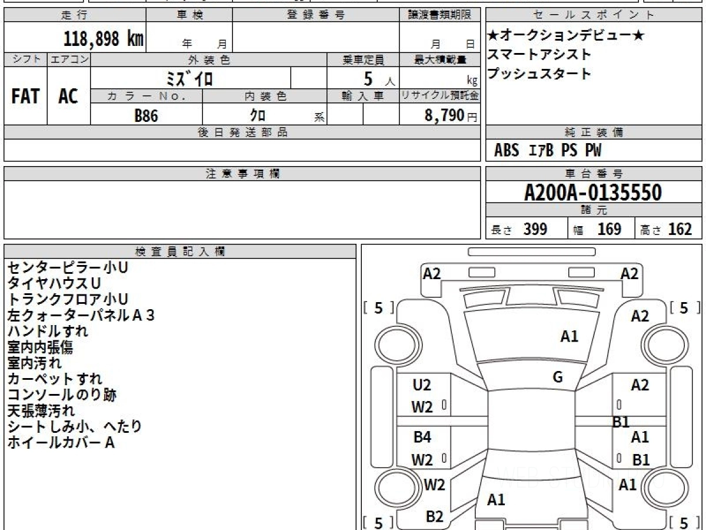Click the コンソールのり跡 note

pos(62,395)
